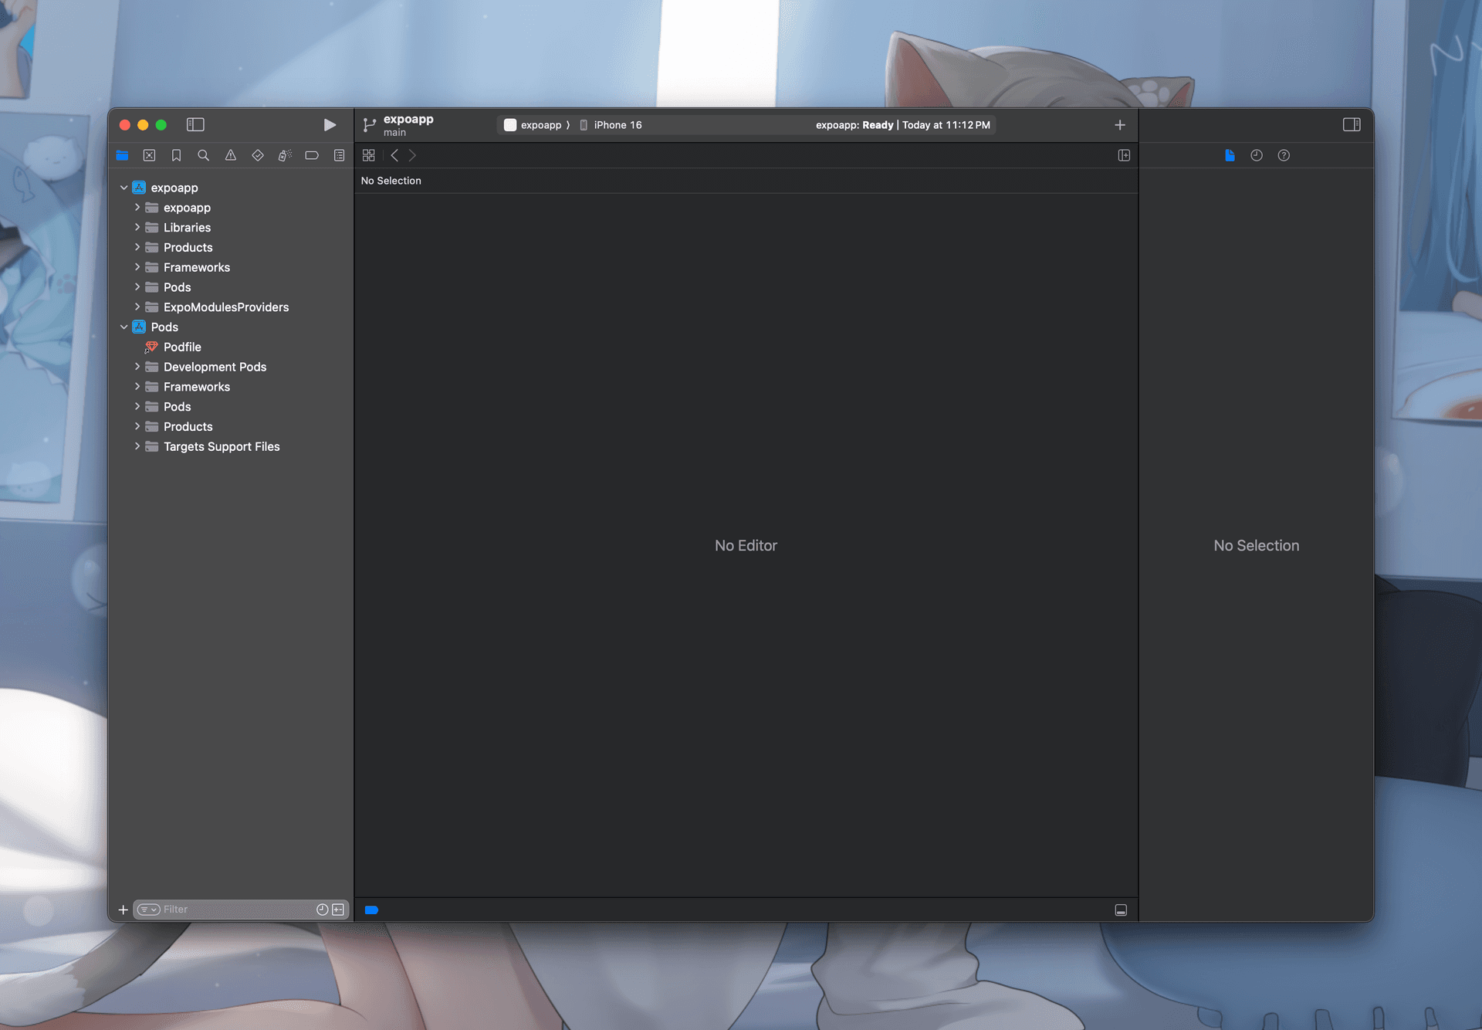The width and height of the screenshot is (1482, 1030).
Task: Expand Products folder under expoapp project
Action: tap(137, 247)
